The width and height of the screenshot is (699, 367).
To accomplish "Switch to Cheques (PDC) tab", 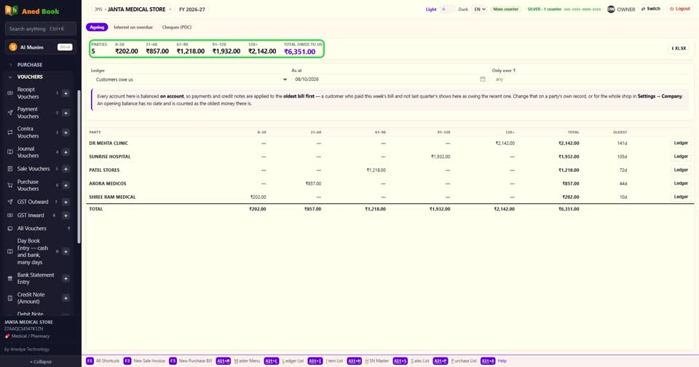I will click(x=176, y=27).
